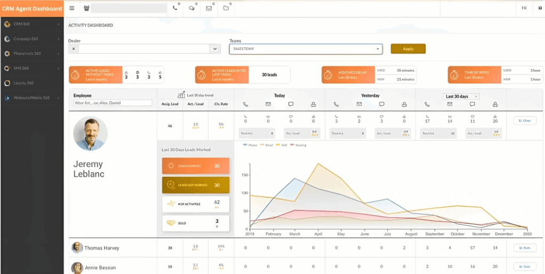
Task: Toggle the SMS series in chart legend
Action: point(282,144)
